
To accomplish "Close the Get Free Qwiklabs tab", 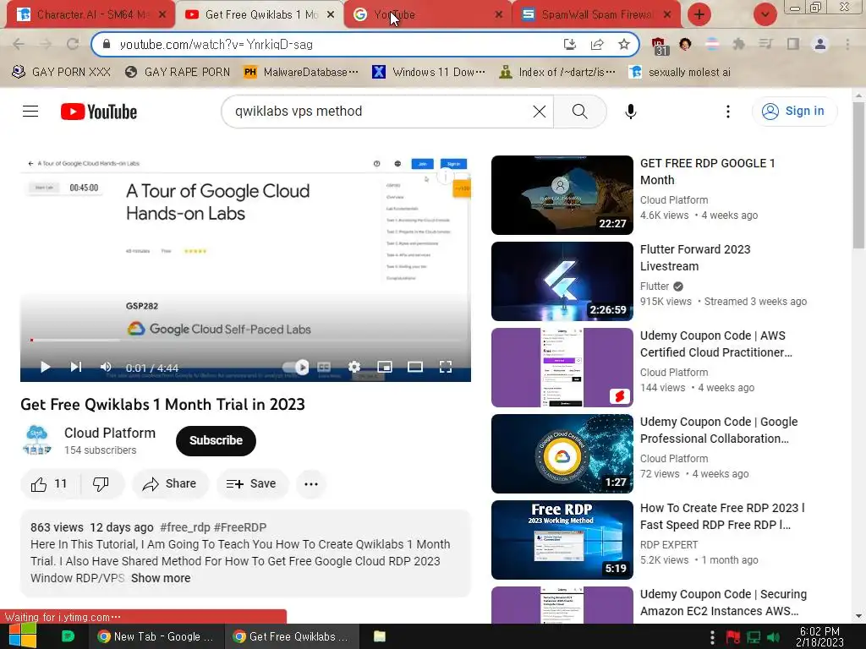I will click(331, 15).
